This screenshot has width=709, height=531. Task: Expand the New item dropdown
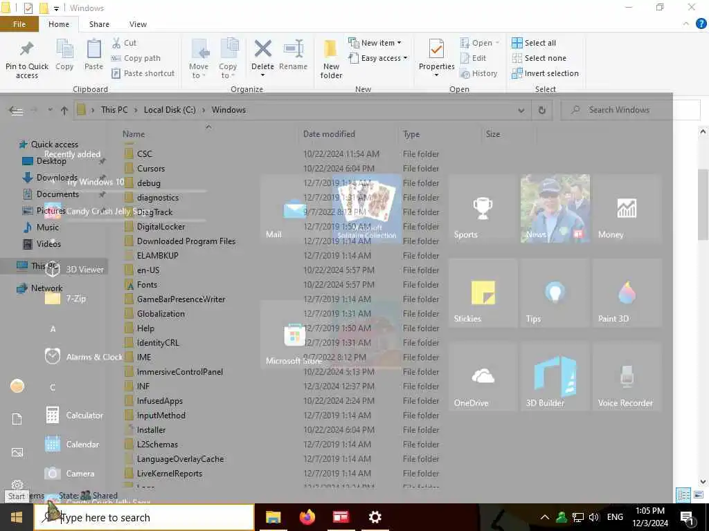click(375, 43)
